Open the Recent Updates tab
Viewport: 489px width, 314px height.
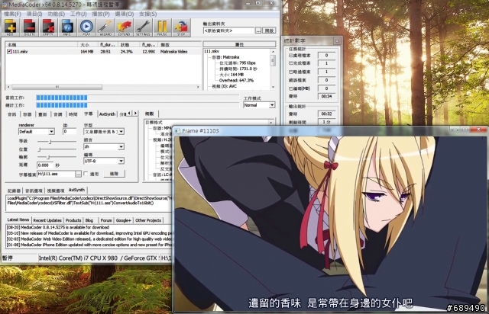47,220
